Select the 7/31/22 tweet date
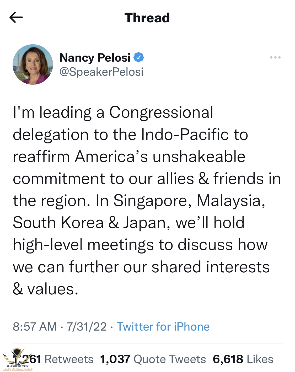Viewport: 295px width, 372px height. (87, 327)
